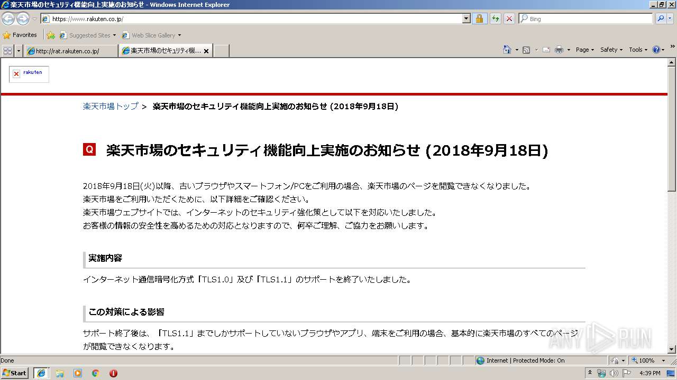Open Suggested Sites link in Favorites bar

[x=87, y=35]
